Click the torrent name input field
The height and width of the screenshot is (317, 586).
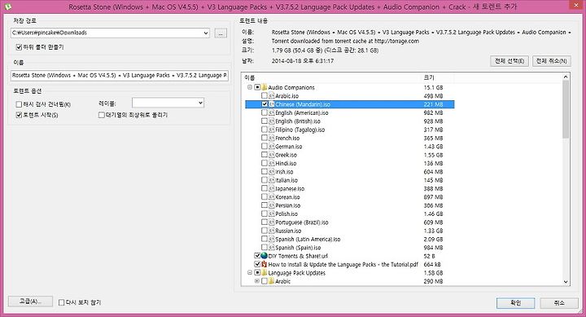click(x=120, y=76)
